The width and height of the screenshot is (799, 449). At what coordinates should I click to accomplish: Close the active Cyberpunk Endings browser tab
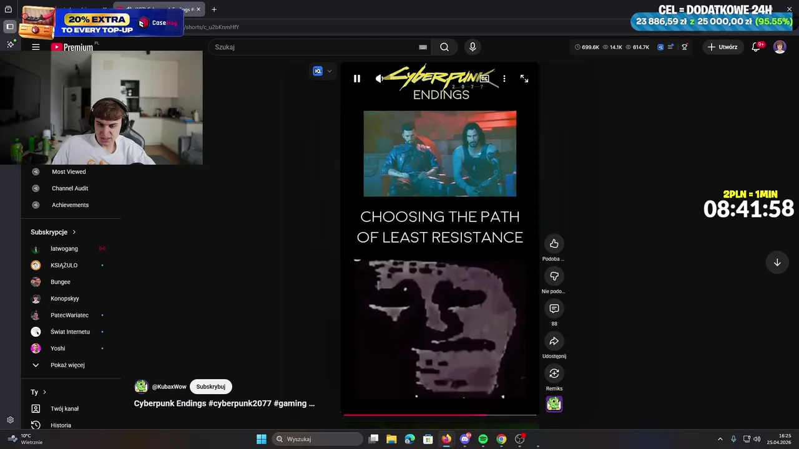coord(199,9)
